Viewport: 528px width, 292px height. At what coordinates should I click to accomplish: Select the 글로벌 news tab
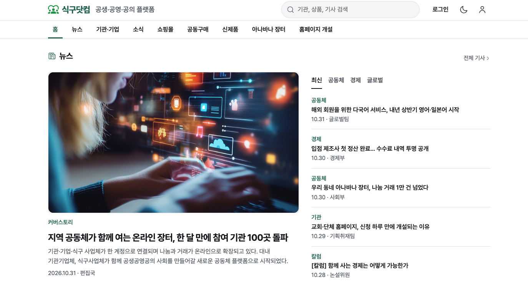(x=375, y=80)
